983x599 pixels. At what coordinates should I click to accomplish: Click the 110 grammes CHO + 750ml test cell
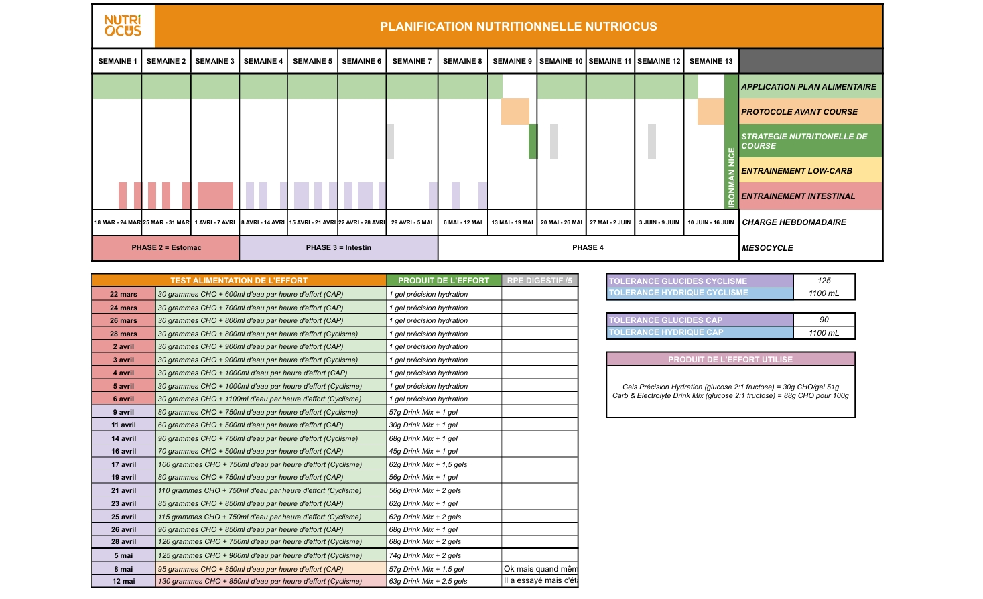pos(271,490)
